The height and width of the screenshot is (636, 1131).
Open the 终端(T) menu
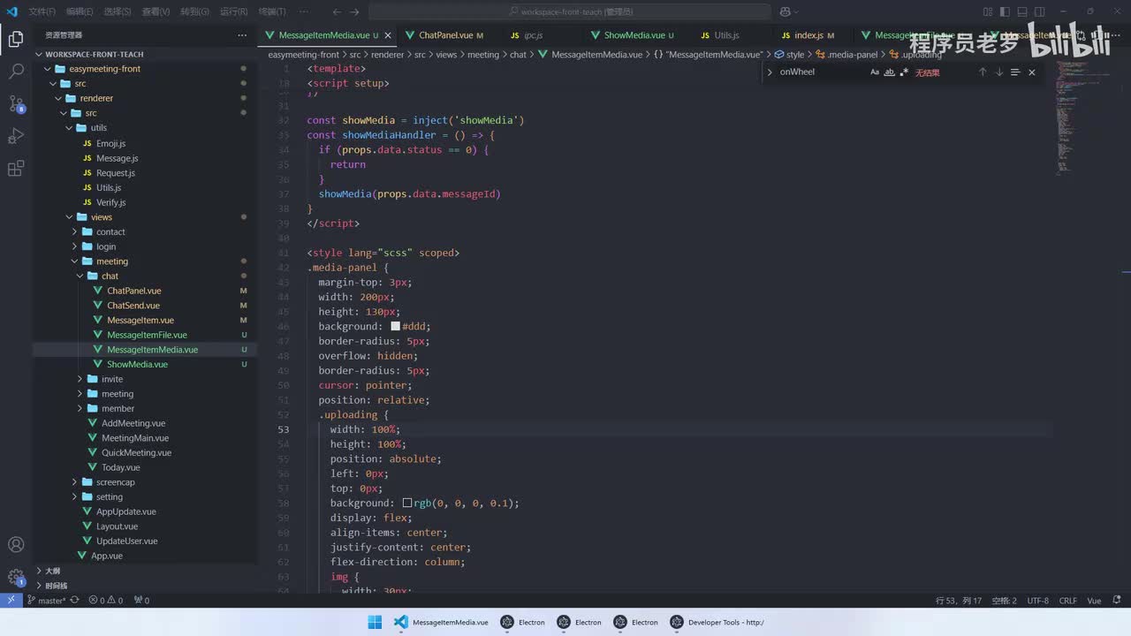272,11
